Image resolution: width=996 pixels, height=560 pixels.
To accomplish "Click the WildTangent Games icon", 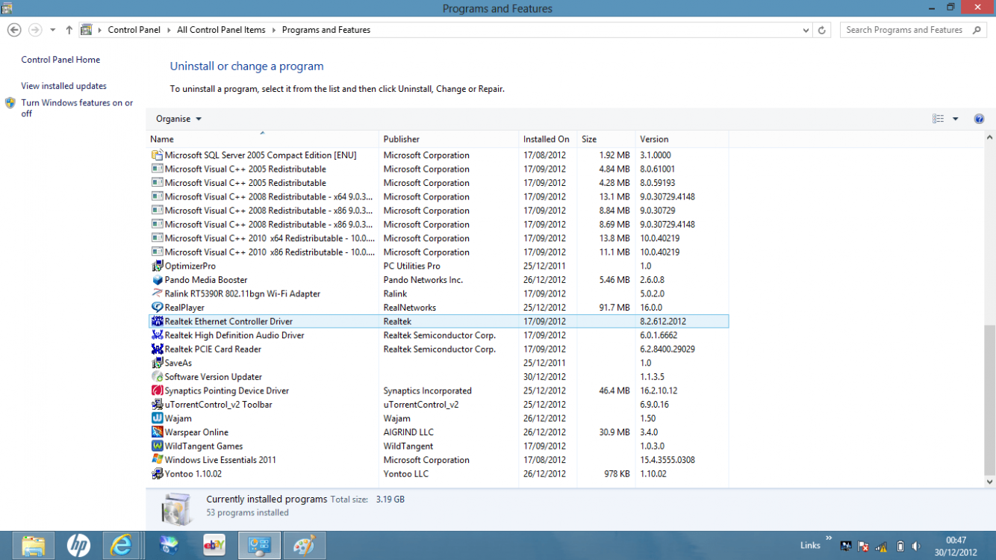I will click(x=157, y=446).
